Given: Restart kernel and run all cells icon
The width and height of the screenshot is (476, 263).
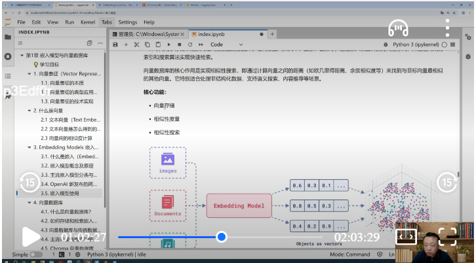Looking at the screenshot, I should (201, 44).
